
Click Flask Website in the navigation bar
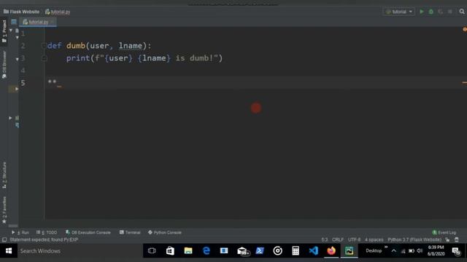[21, 12]
